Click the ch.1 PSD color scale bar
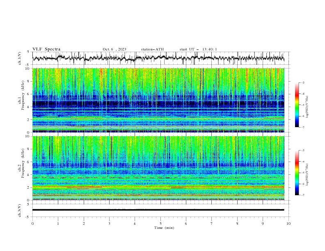The width and height of the screenshot is (325, 251). click(x=297, y=105)
